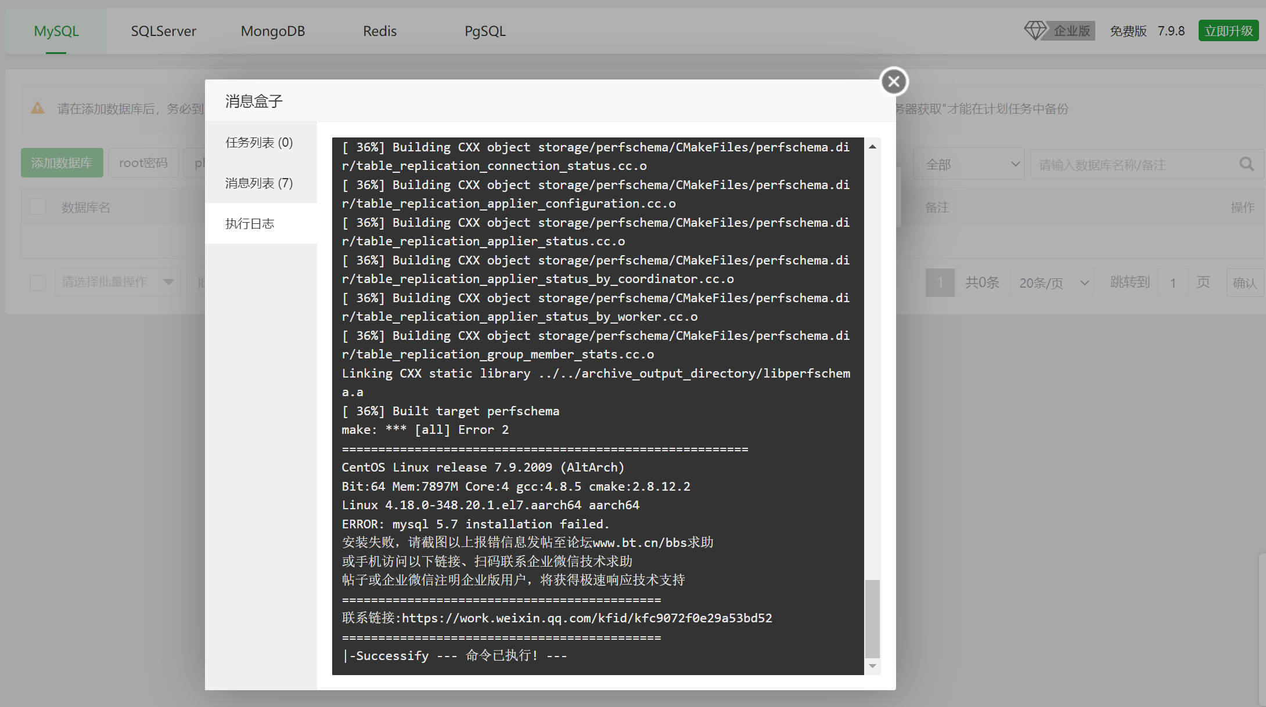1266x707 pixels.
Task: Click the log line 'make: *** [all] Error 2'
Action: [x=425, y=430]
